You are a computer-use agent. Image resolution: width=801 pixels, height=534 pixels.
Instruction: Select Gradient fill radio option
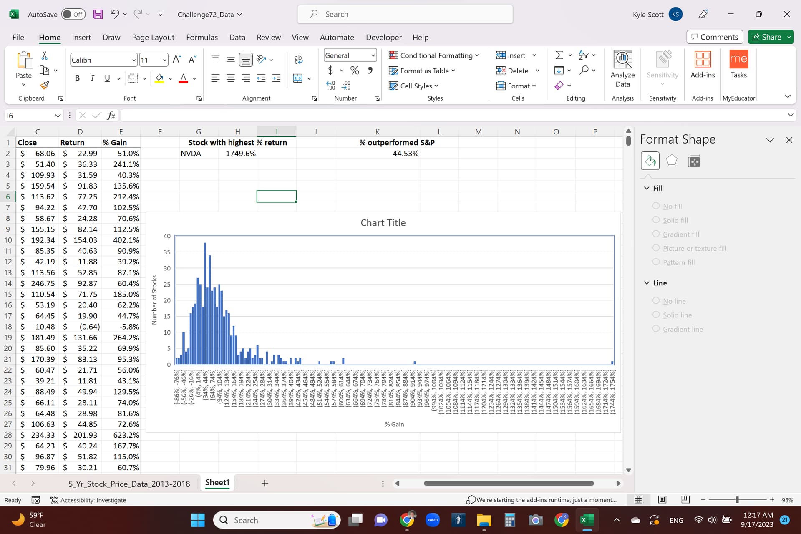[656, 234]
